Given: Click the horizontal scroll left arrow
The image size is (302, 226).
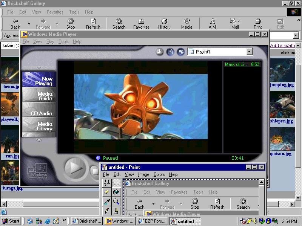Looking at the screenshot, I should (x=3, y=204).
